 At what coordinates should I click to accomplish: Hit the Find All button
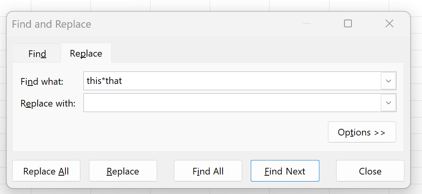pyautogui.click(x=208, y=171)
